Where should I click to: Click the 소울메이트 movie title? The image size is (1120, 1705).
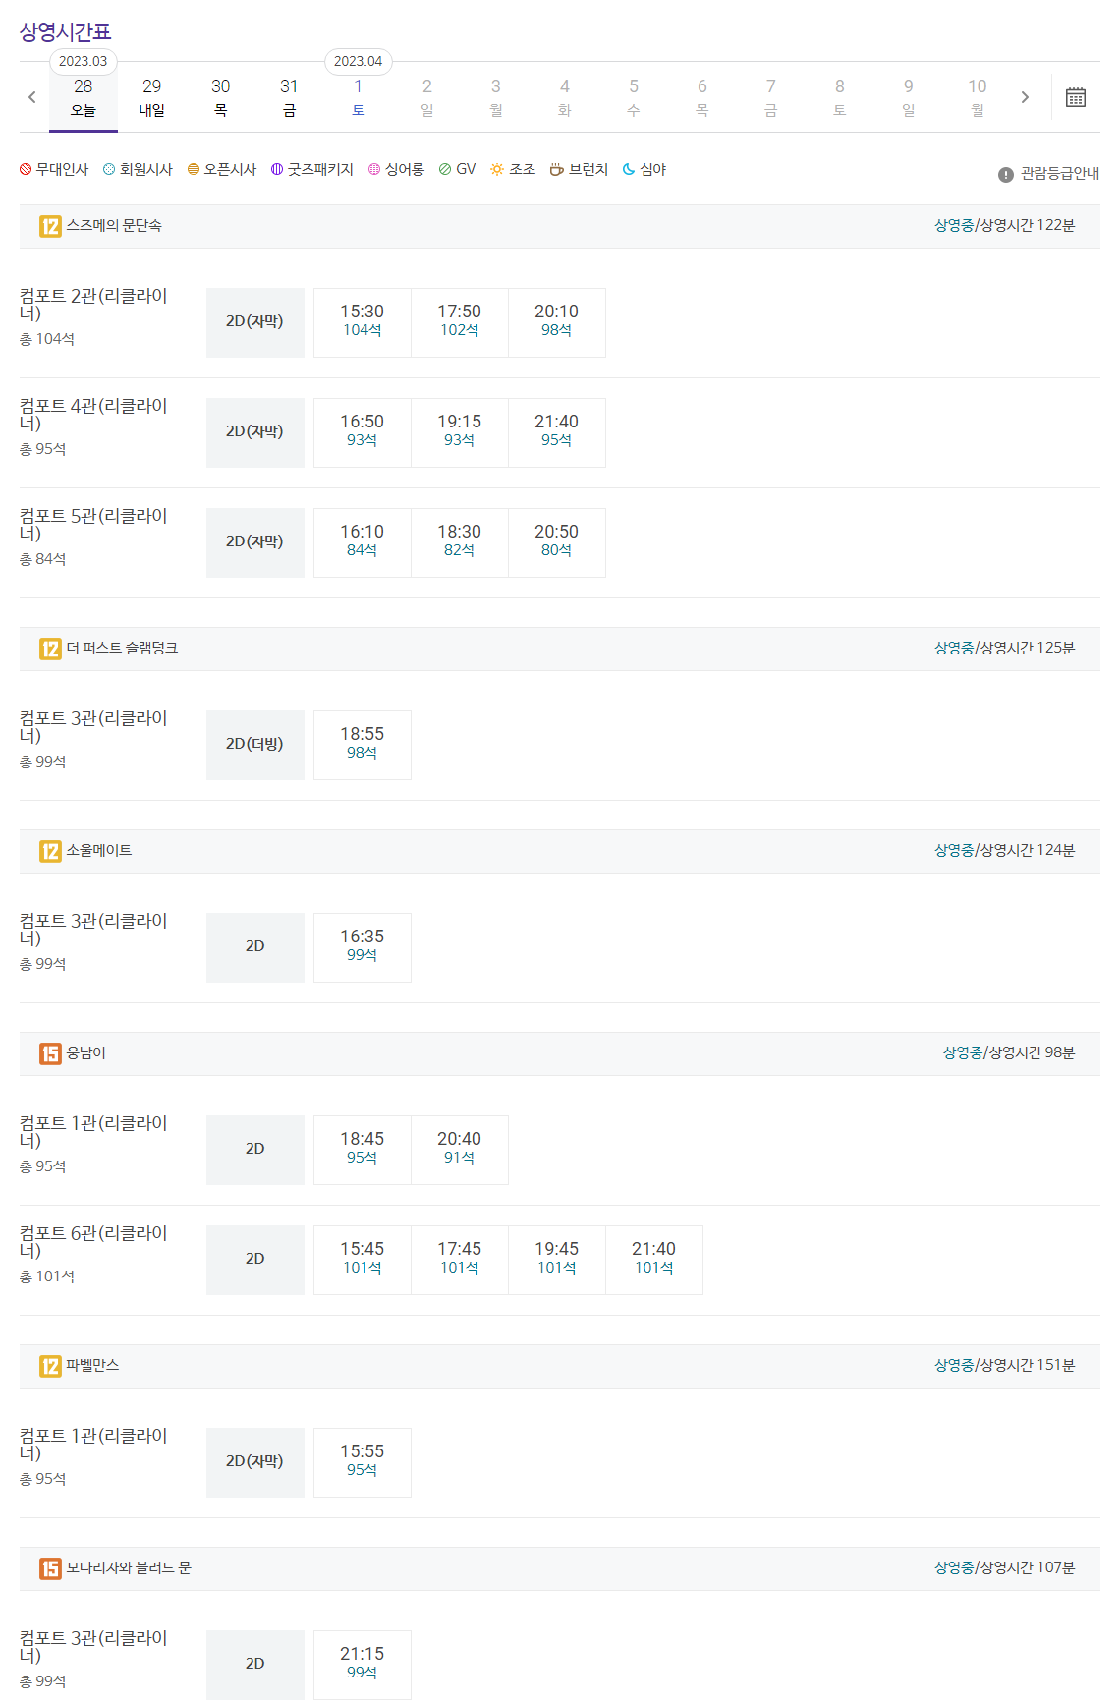pyautogui.click(x=99, y=851)
